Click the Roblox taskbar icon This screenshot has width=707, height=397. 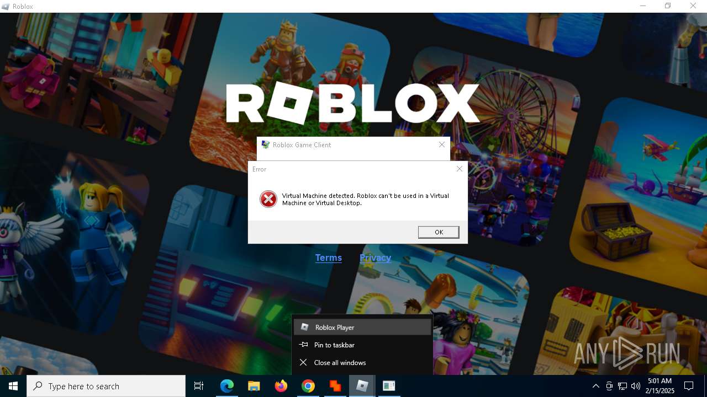(362, 386)
